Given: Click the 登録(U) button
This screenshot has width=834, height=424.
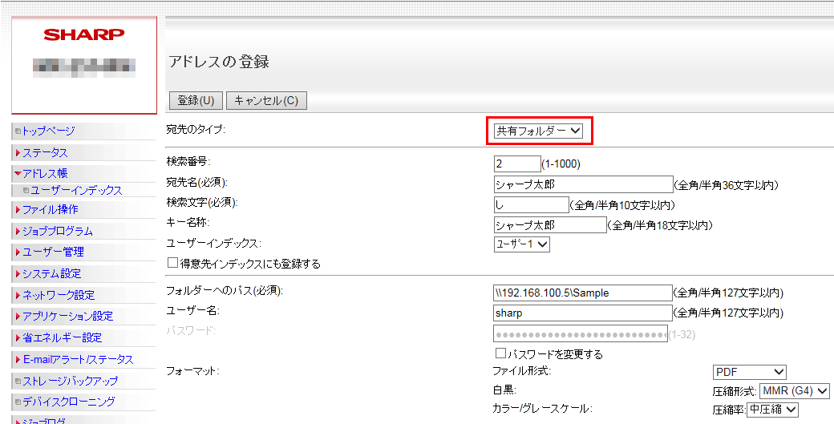Looking at the screenshot, I should [196, 101].
